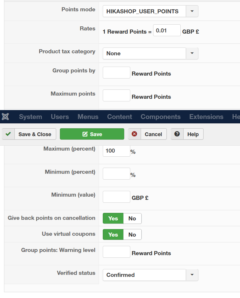Select Yes for Use virtual coupons

113,235
